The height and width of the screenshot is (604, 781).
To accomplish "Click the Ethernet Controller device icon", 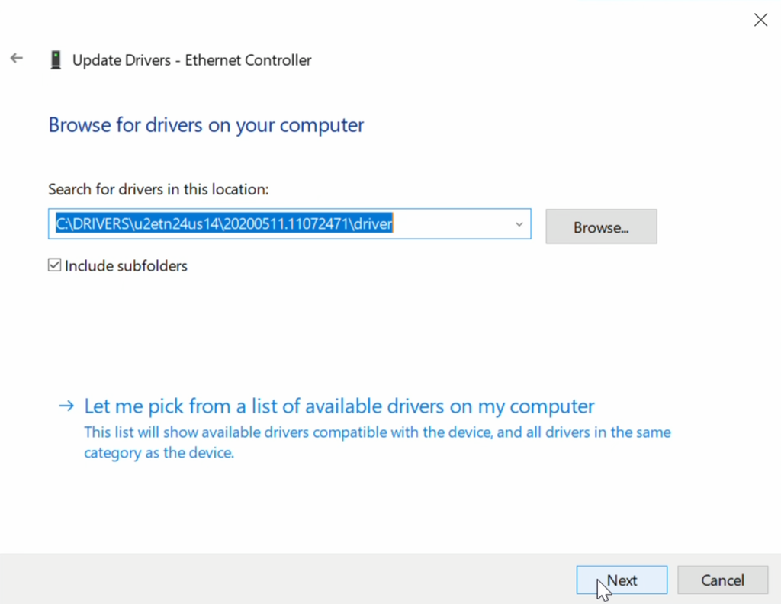I will [56, 59].
